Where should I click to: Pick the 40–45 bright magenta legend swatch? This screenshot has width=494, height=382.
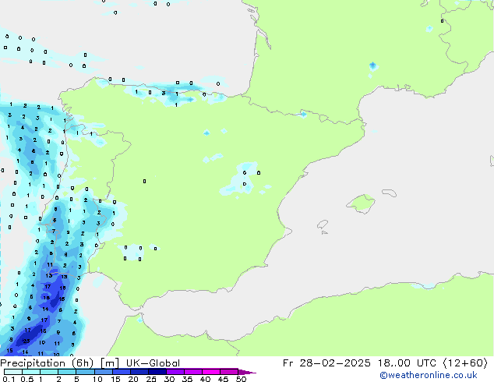point(211,372)
